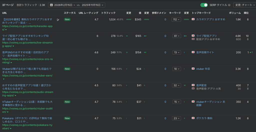Sort by the トラフィック column header
The width and height of the screenshot is (256, 132).
click(108, 13)
